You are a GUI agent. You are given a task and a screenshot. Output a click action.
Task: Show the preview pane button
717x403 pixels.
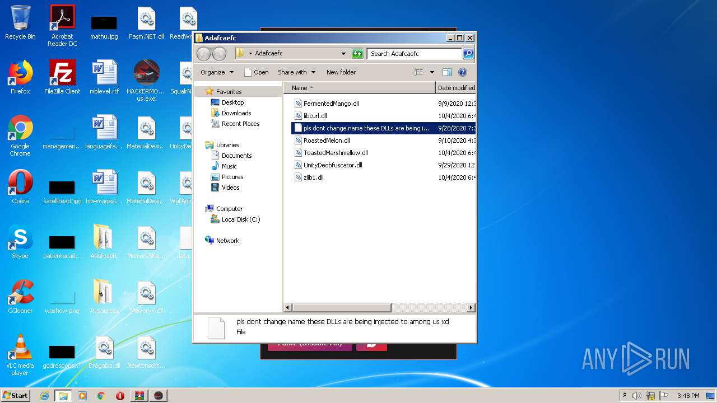[446, 72]
